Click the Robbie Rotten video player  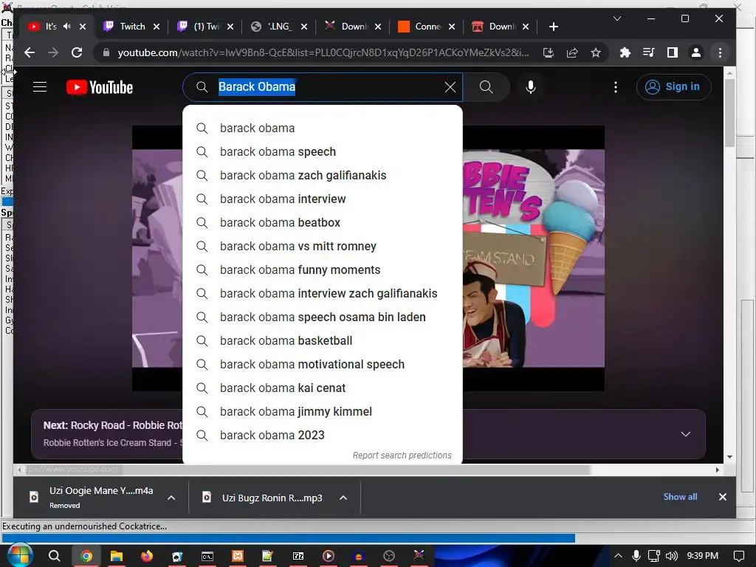pos(368,258)
